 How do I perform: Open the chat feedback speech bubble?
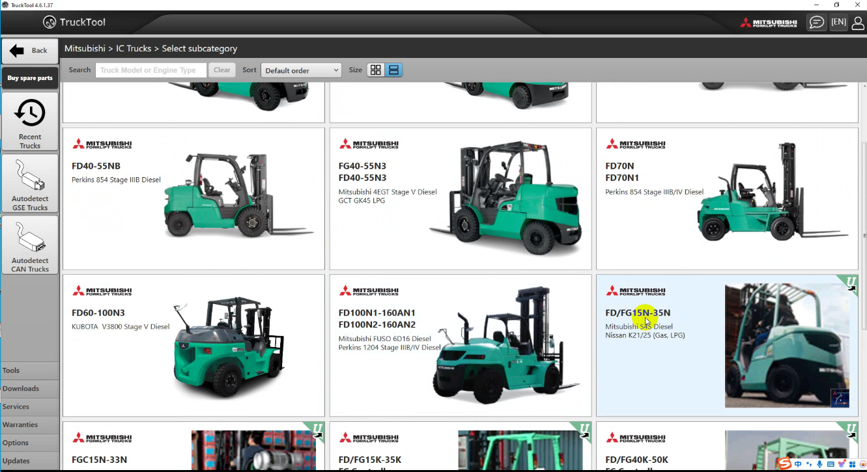(x=816, y=22)
